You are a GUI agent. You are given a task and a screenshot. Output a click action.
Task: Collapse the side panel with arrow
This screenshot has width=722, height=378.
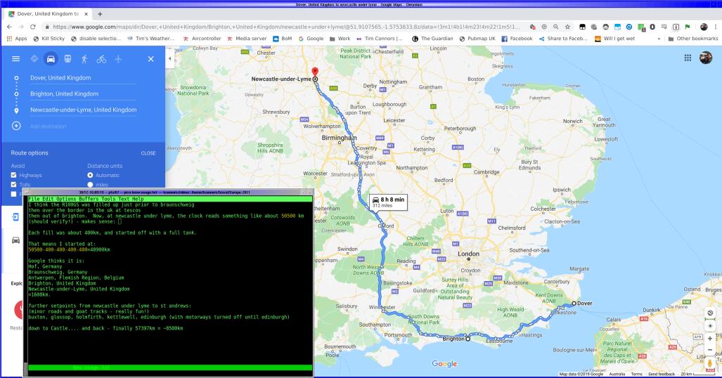169,59
